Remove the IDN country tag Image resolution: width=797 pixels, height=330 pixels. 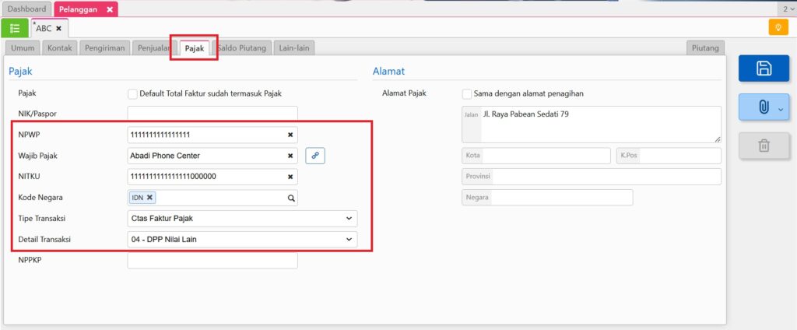(150, 198)
